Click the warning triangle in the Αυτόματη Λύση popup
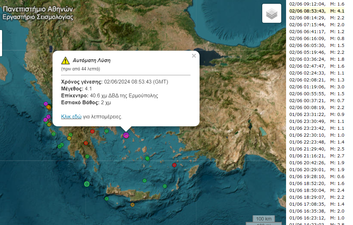The height and width of the screenshot is (225, 353). click(66, 60)
